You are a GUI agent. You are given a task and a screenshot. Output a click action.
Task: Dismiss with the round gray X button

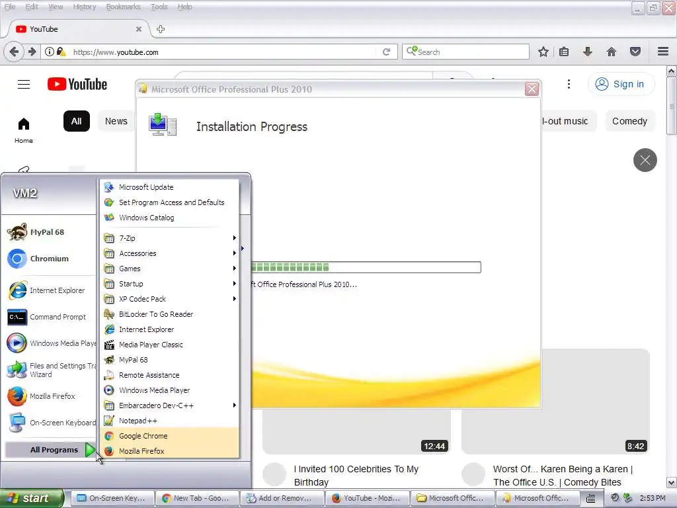[645, 160]
